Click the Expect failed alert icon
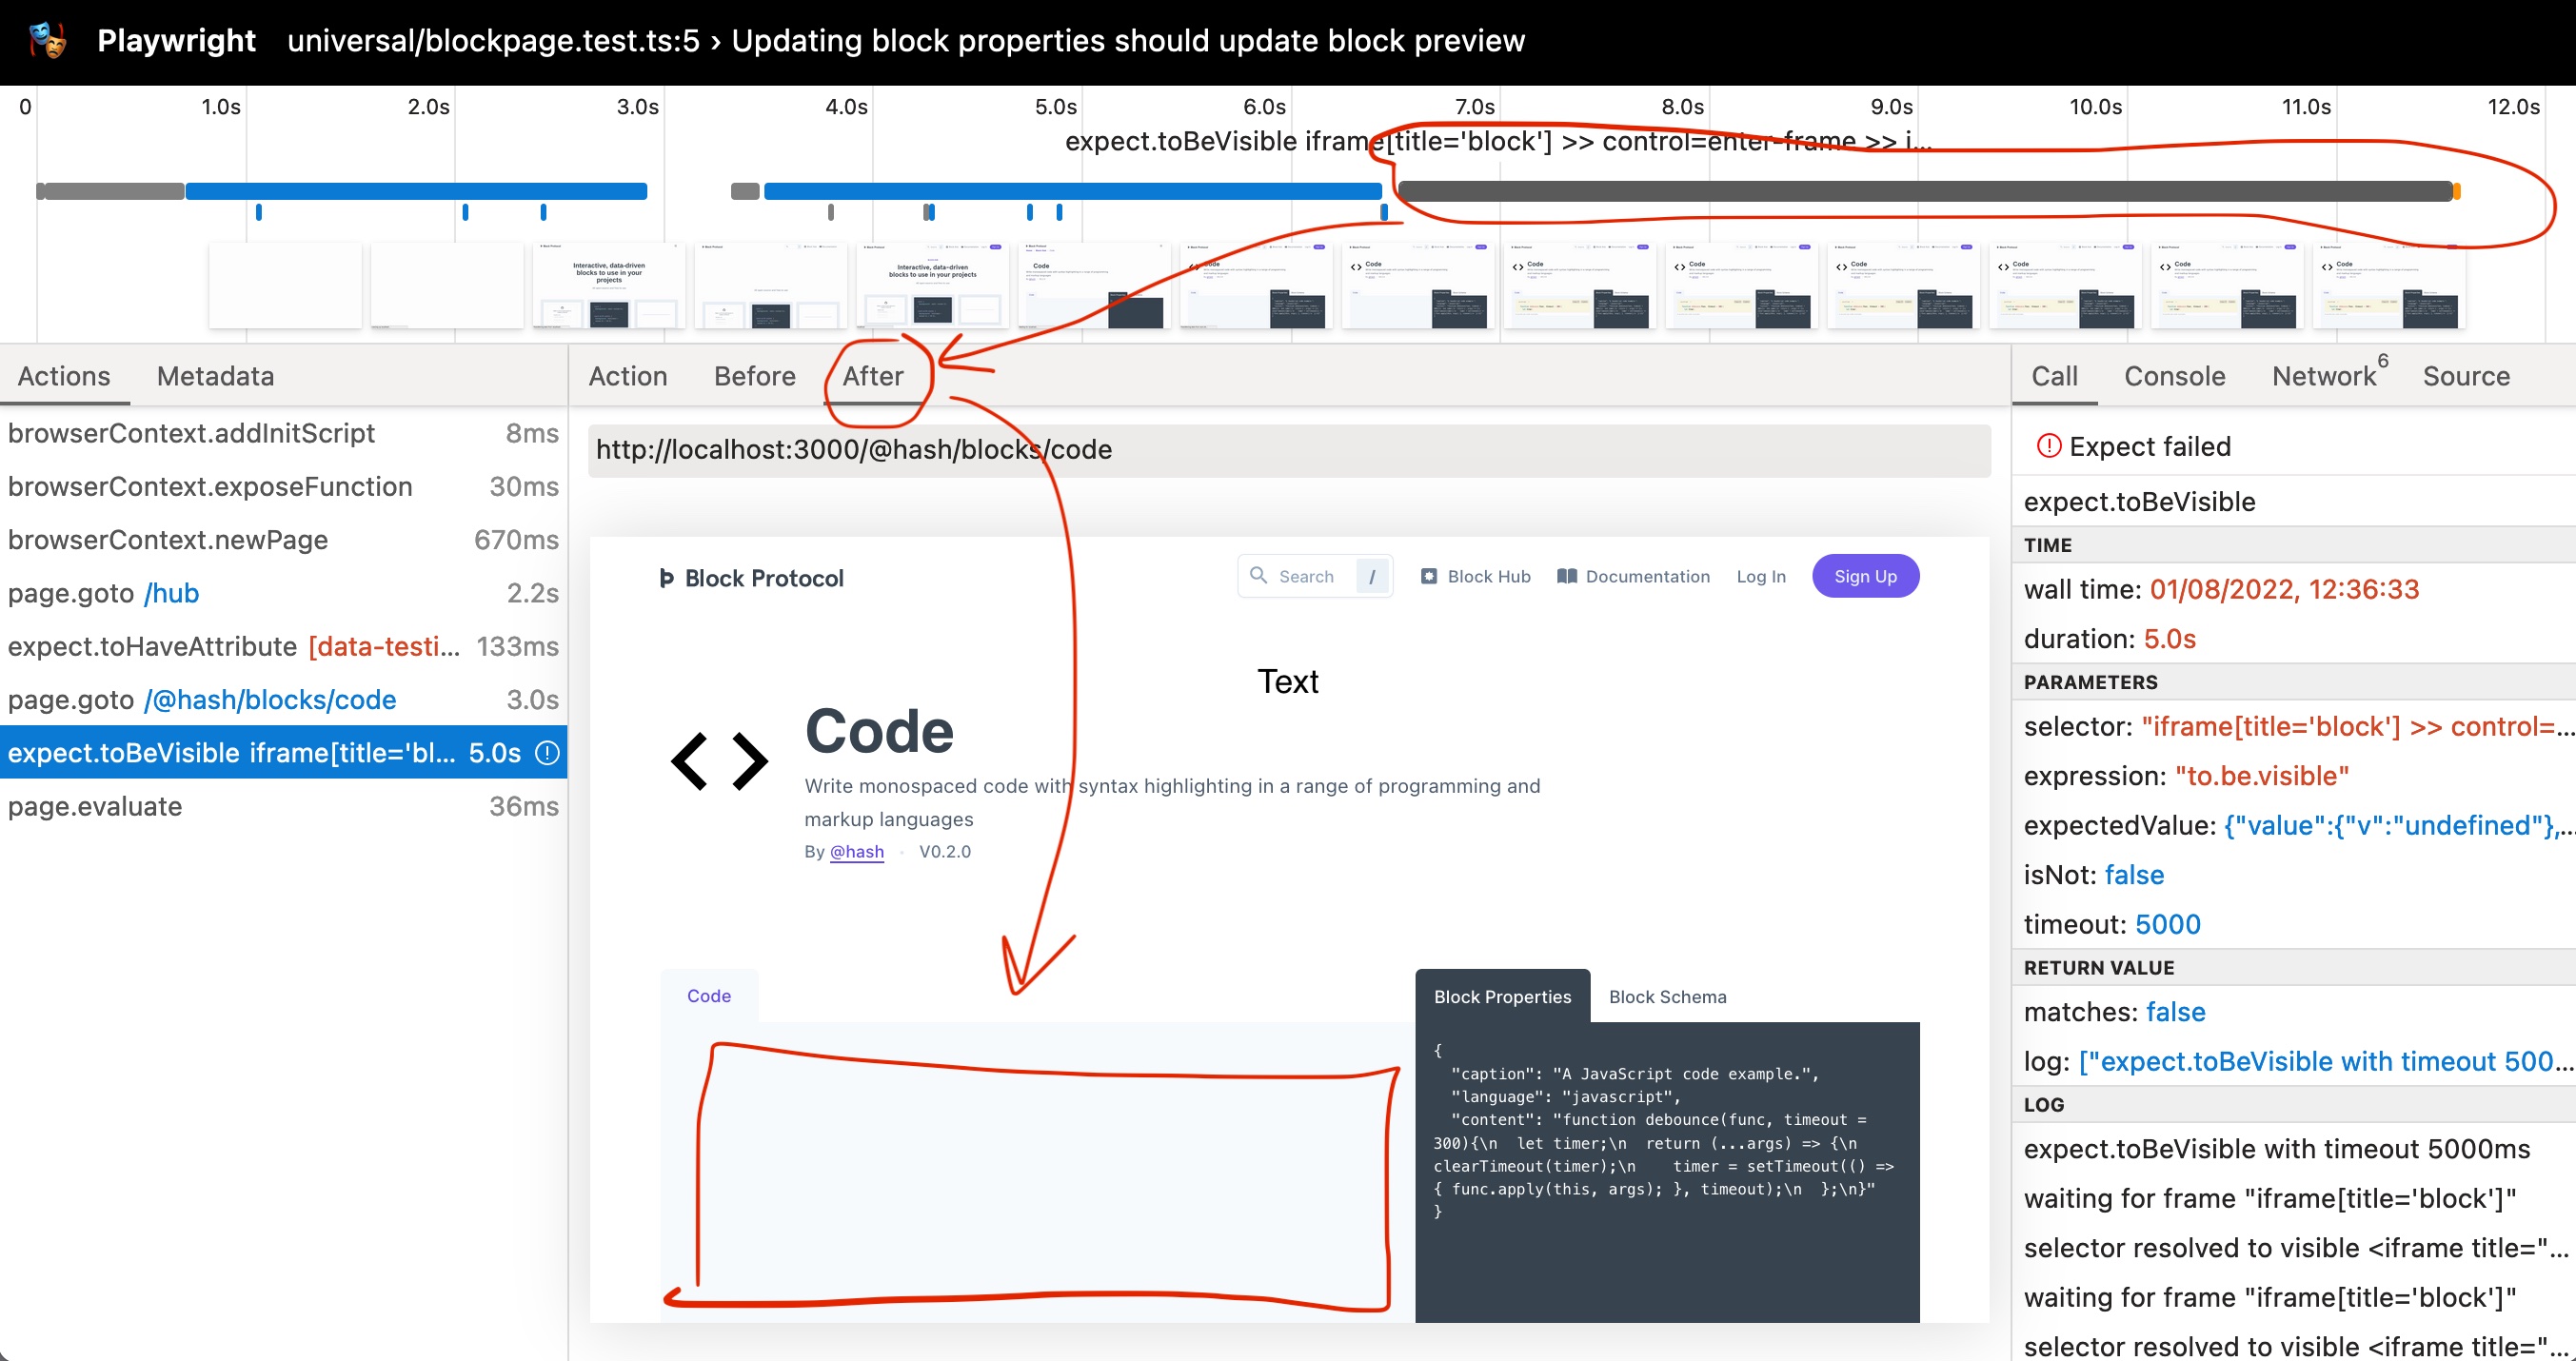This screenshot has width=2576, height=1361. coord(2048,446)
